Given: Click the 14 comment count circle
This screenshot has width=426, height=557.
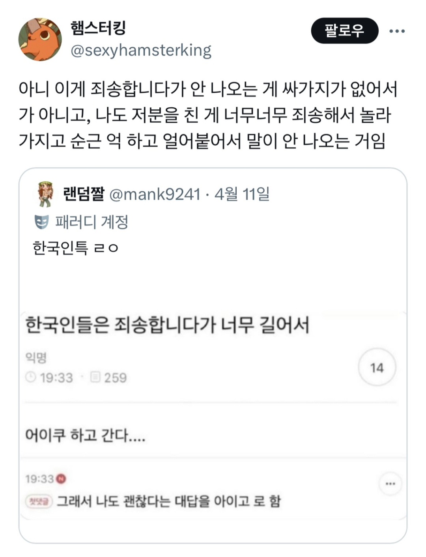Looking at the screenshot, I should [377, 368].
